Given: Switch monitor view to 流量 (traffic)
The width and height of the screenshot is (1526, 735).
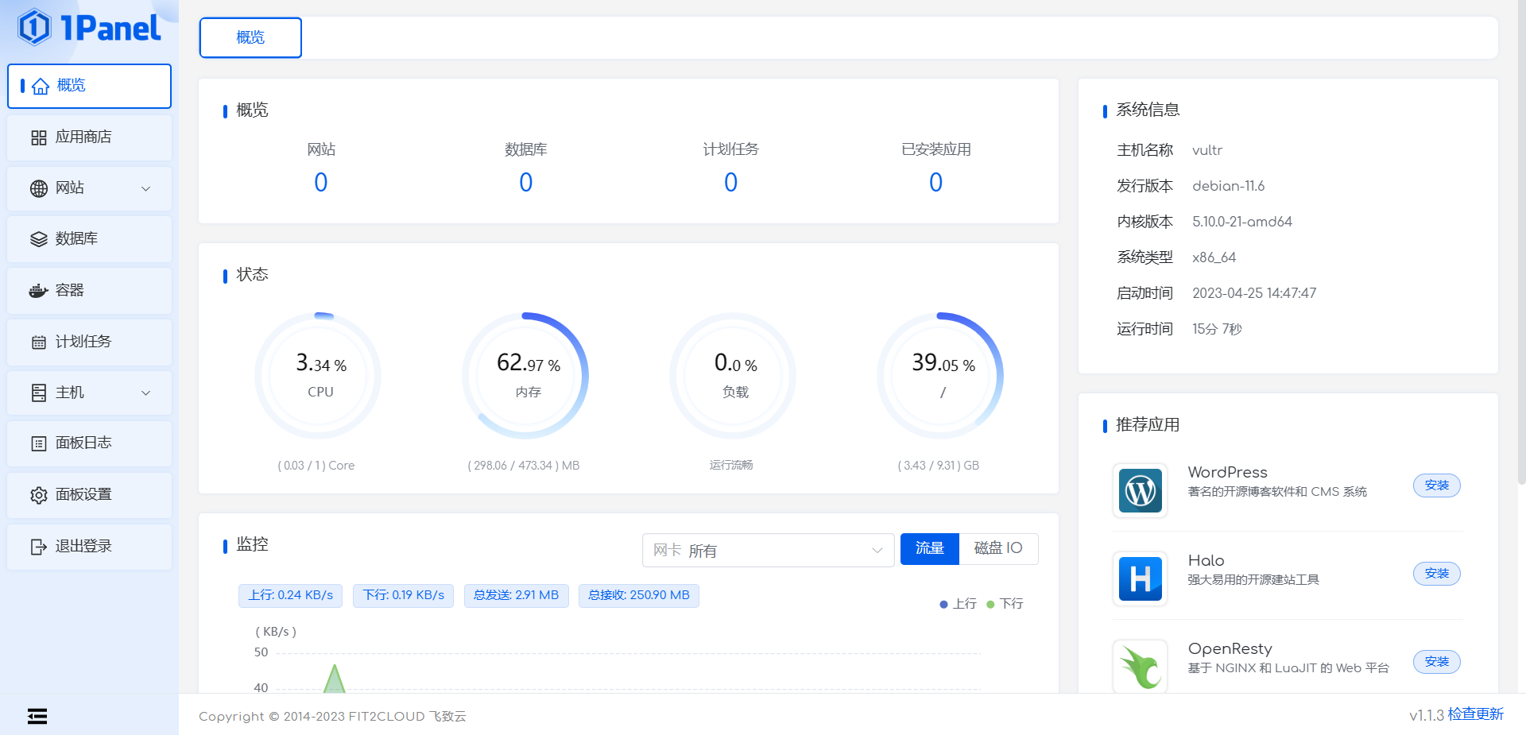Looking at the screenshot, I should click(x=929, y=549).
